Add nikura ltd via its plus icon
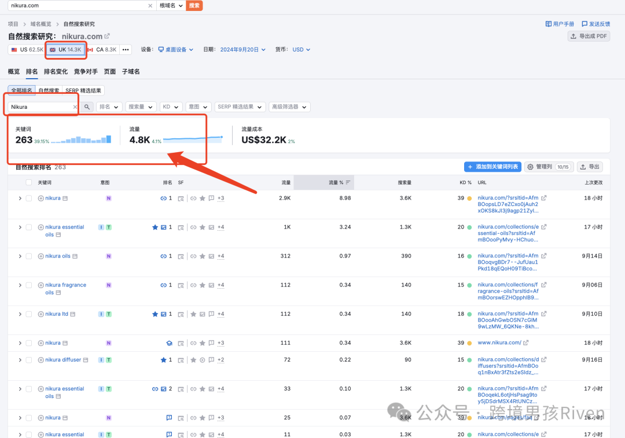Screen dimensions: 625x438 [41, 314]
